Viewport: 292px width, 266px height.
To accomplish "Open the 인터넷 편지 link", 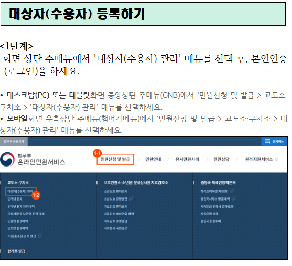I will pyautogui.click(x=15, y=199).
